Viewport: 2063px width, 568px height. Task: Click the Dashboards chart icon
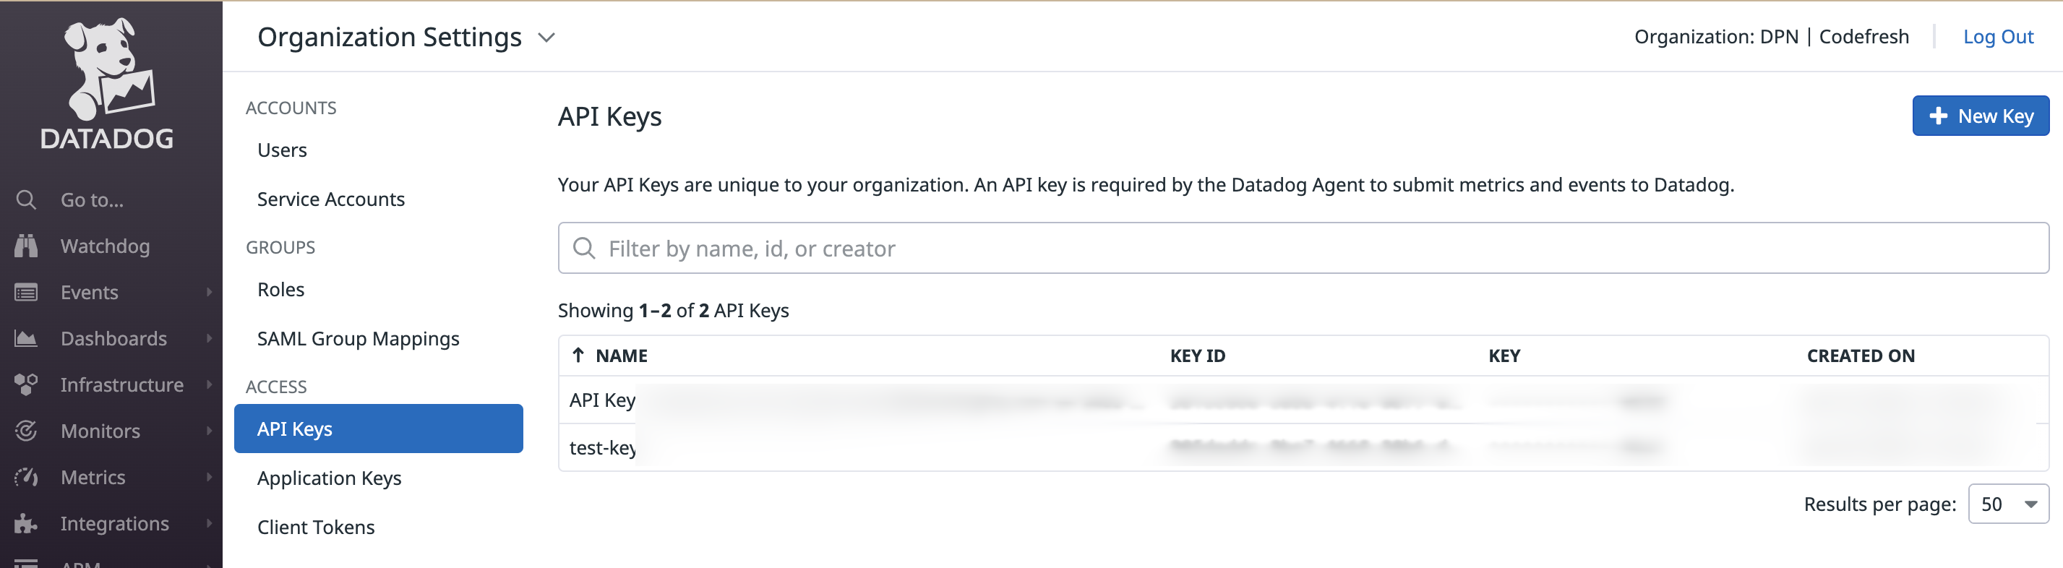[25, 339]
